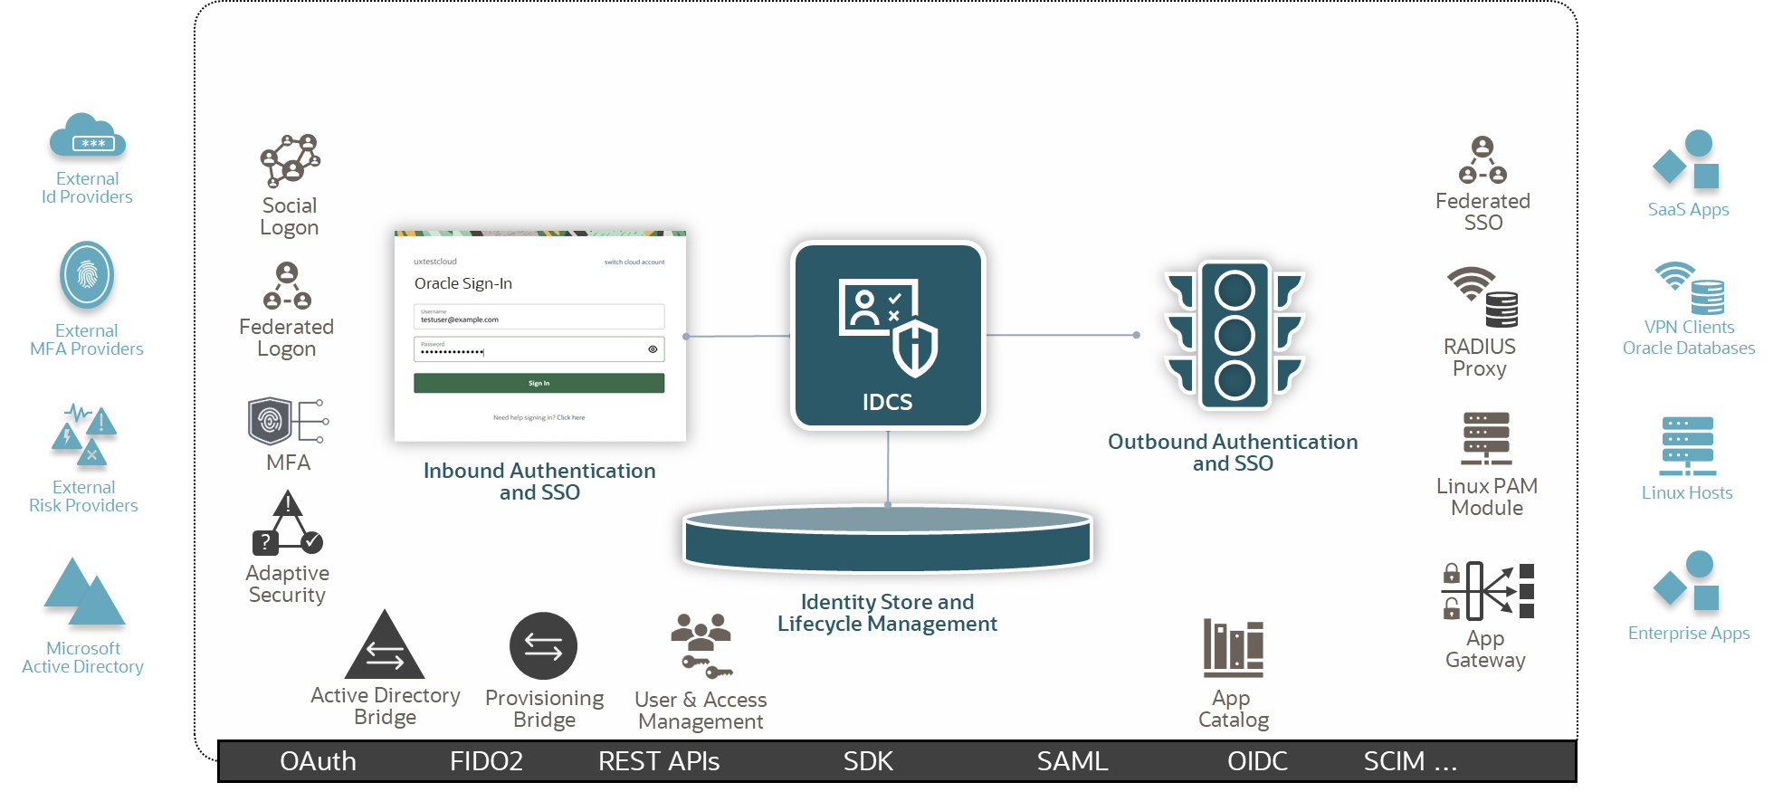Screen dimensions: 1773x792
Task: Click the Federated SSO icon
Action: tap(1482, 160)
